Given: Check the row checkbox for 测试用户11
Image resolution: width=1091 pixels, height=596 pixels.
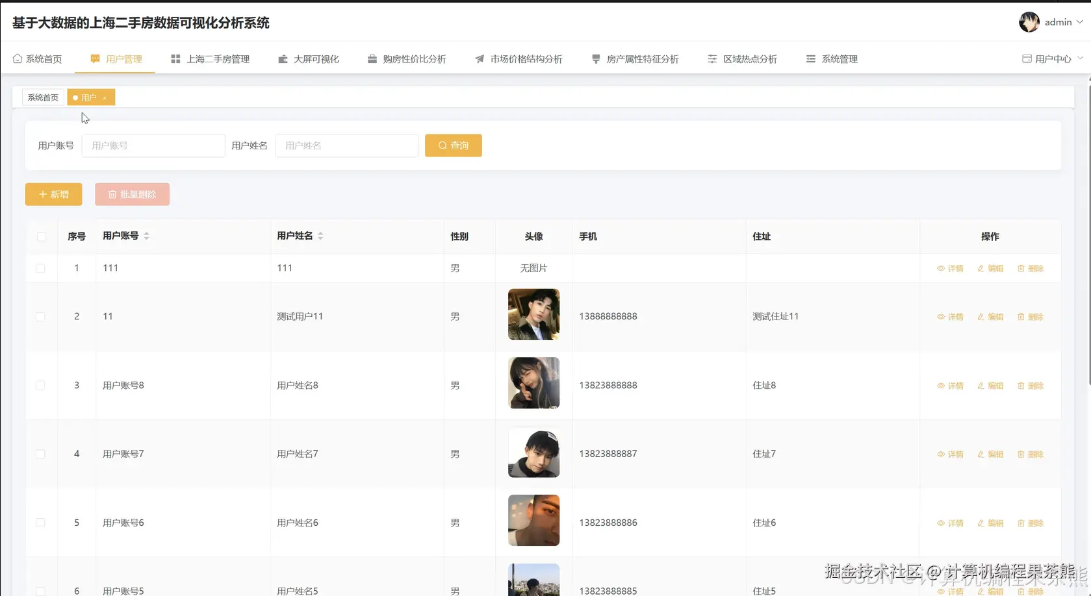Looking at the screenshot, I should click(x=40, y=317).
